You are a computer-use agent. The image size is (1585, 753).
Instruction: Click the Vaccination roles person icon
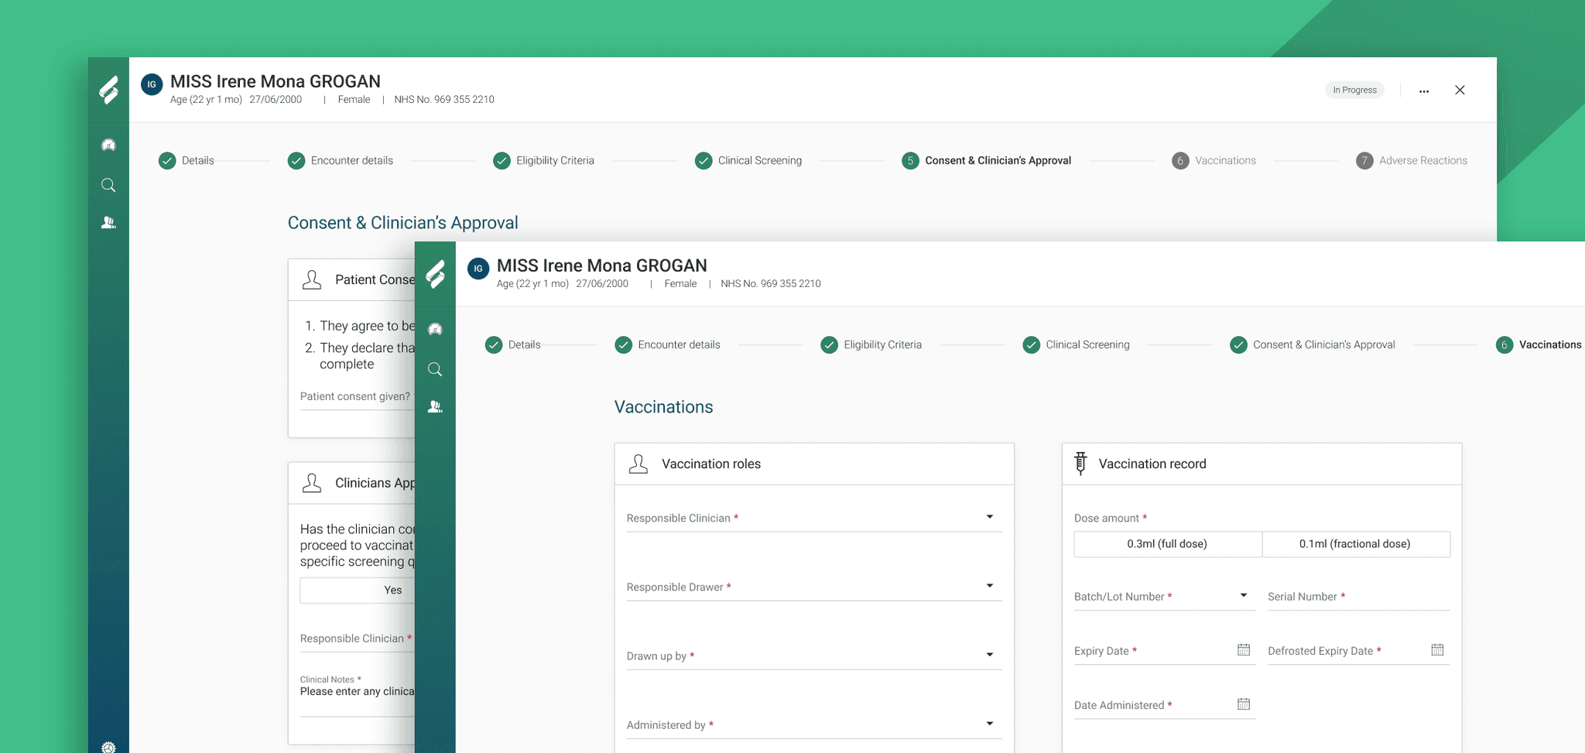[x=638, y=464]
